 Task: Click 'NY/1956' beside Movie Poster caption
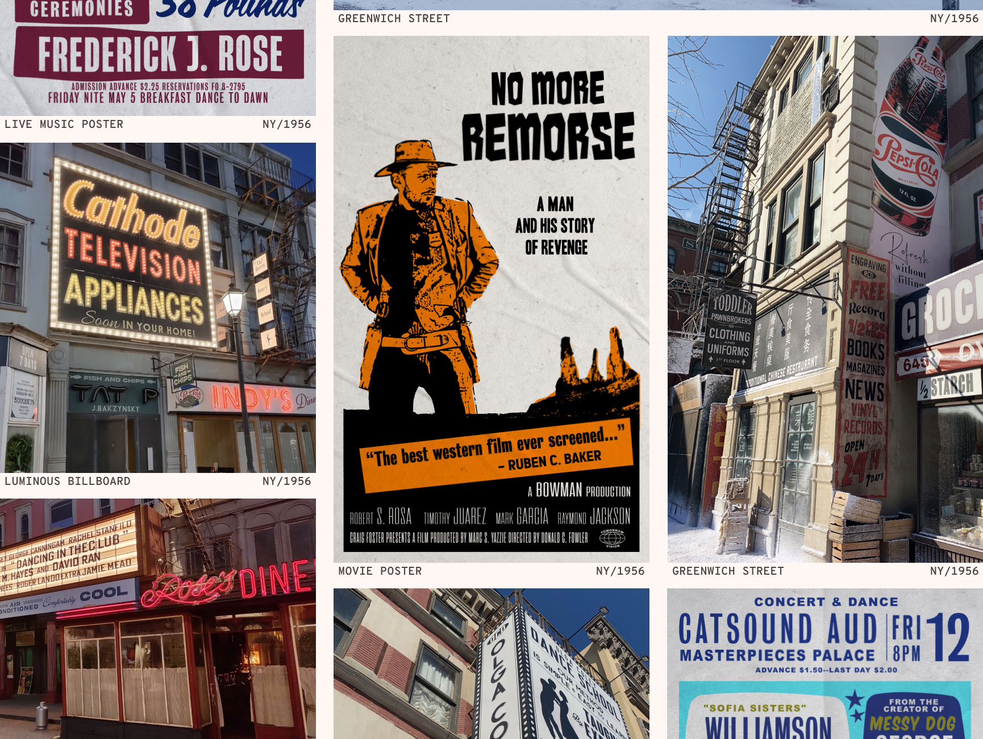620,571
